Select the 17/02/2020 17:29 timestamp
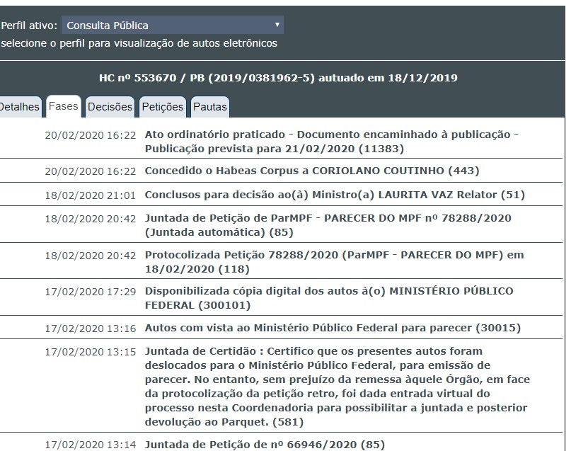Viewport: 588px width, 451px height. 90,292
